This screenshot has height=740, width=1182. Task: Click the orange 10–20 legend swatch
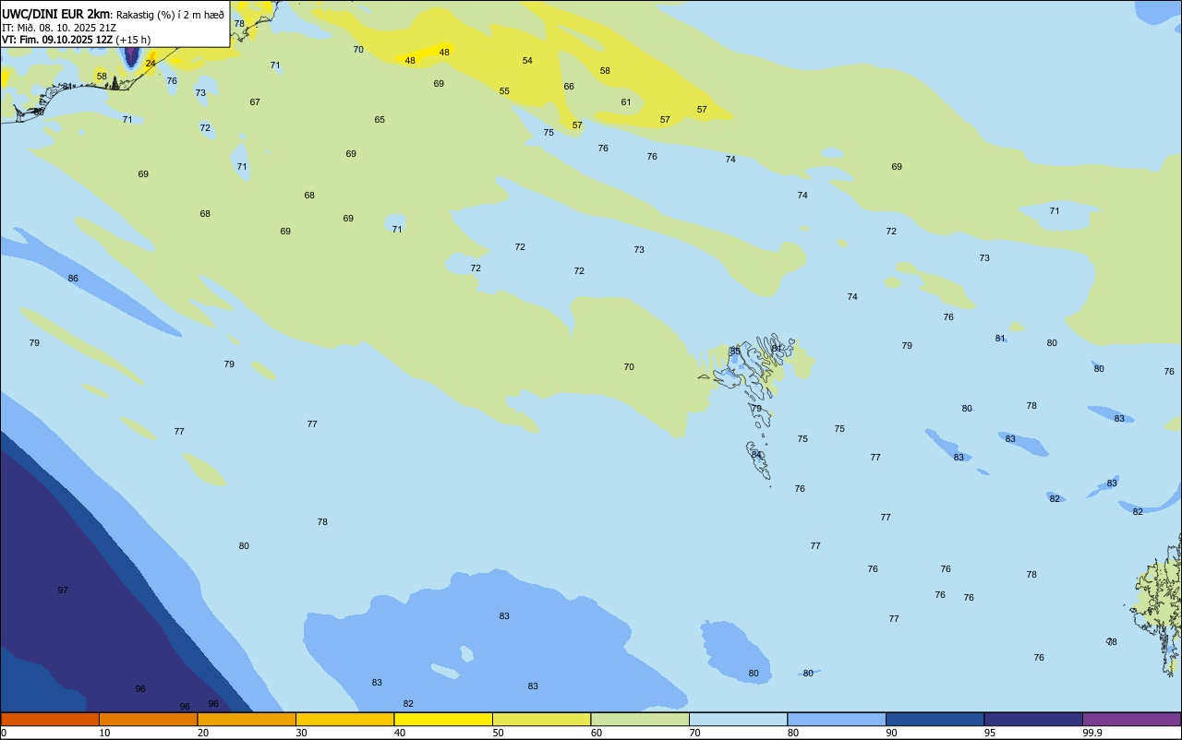point(148,719)
